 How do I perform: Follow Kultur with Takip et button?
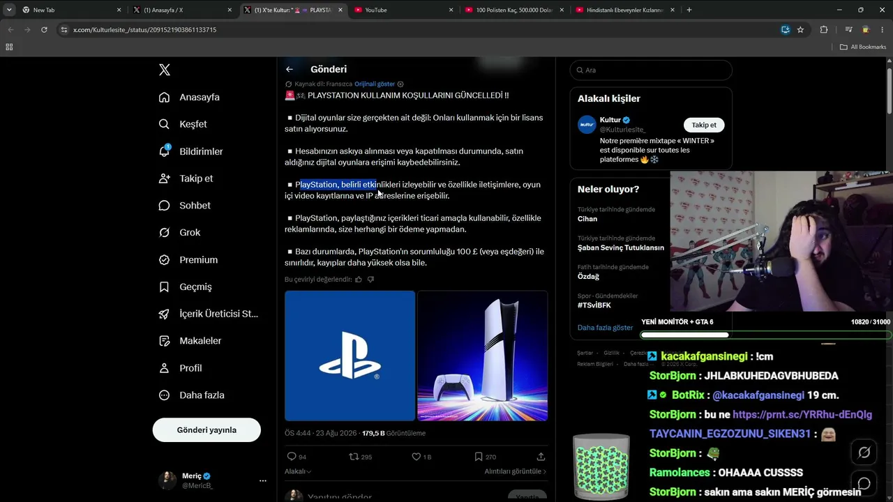click(704, 125)
